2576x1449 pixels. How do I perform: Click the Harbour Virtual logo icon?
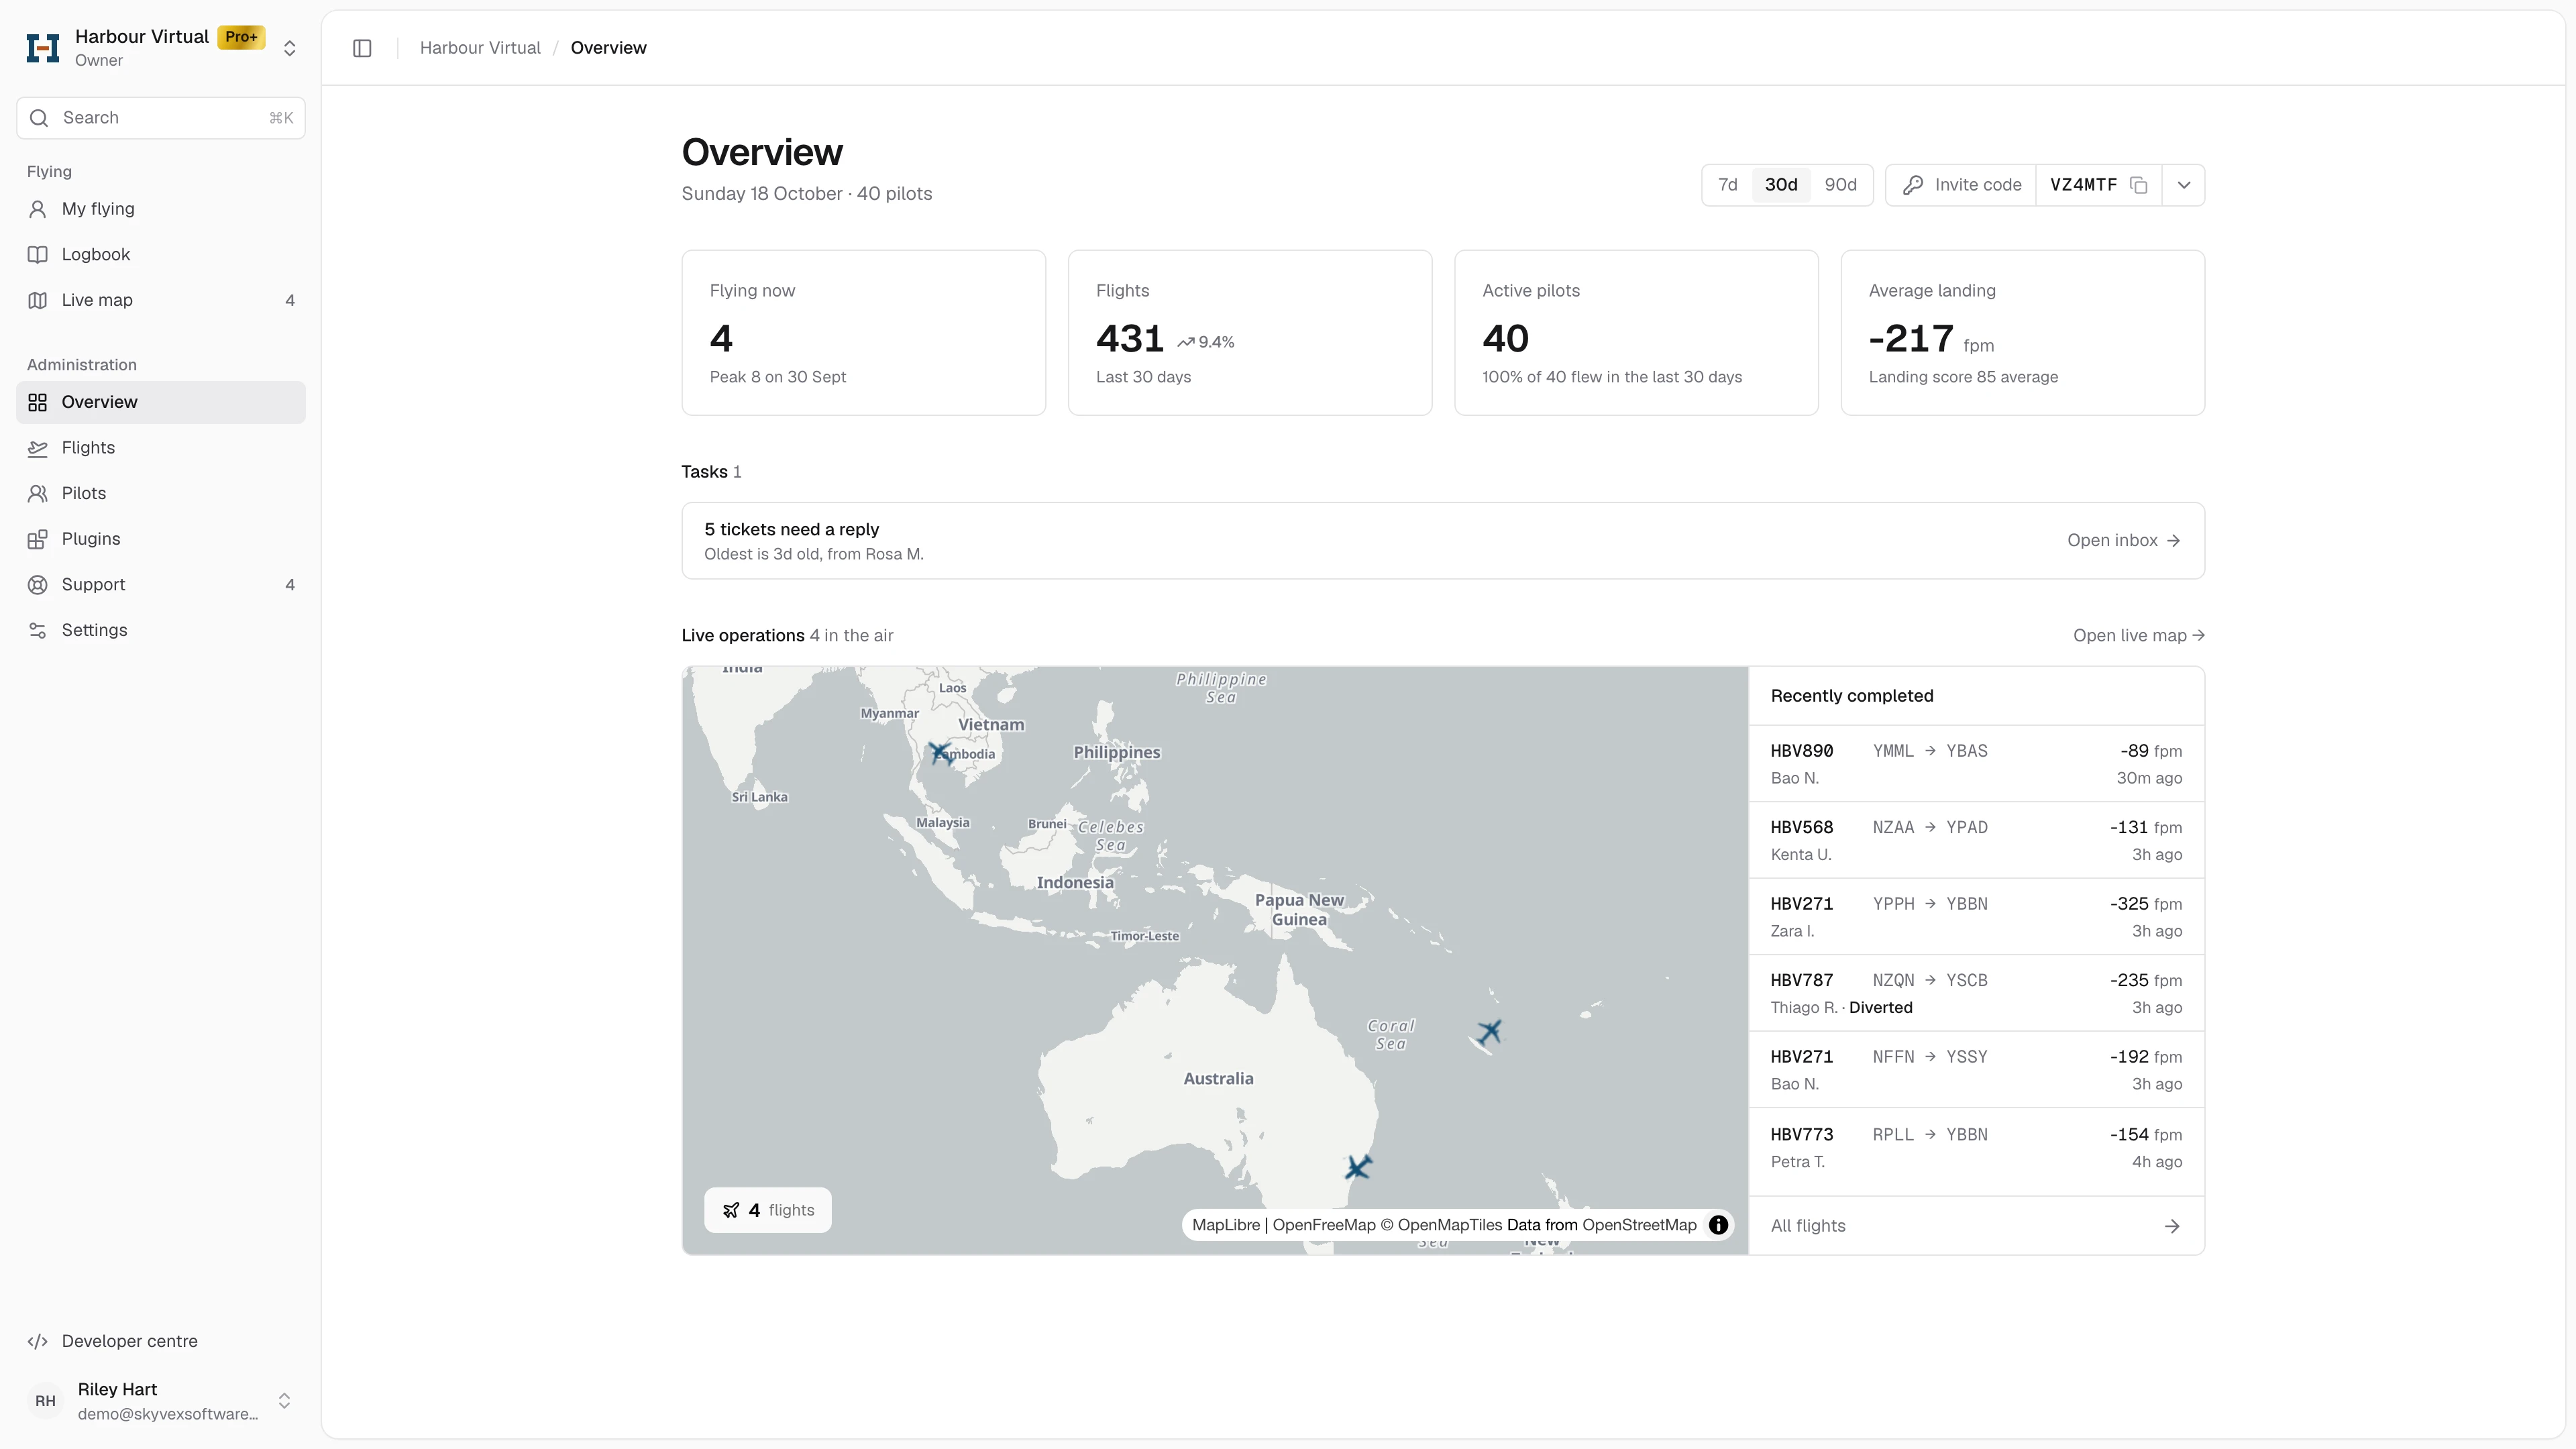point(43,48)
